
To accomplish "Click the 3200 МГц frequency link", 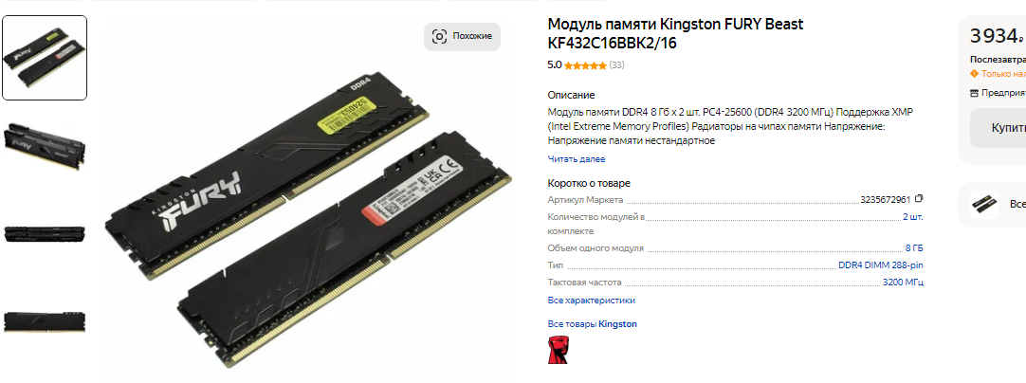I will pos(903,283).
